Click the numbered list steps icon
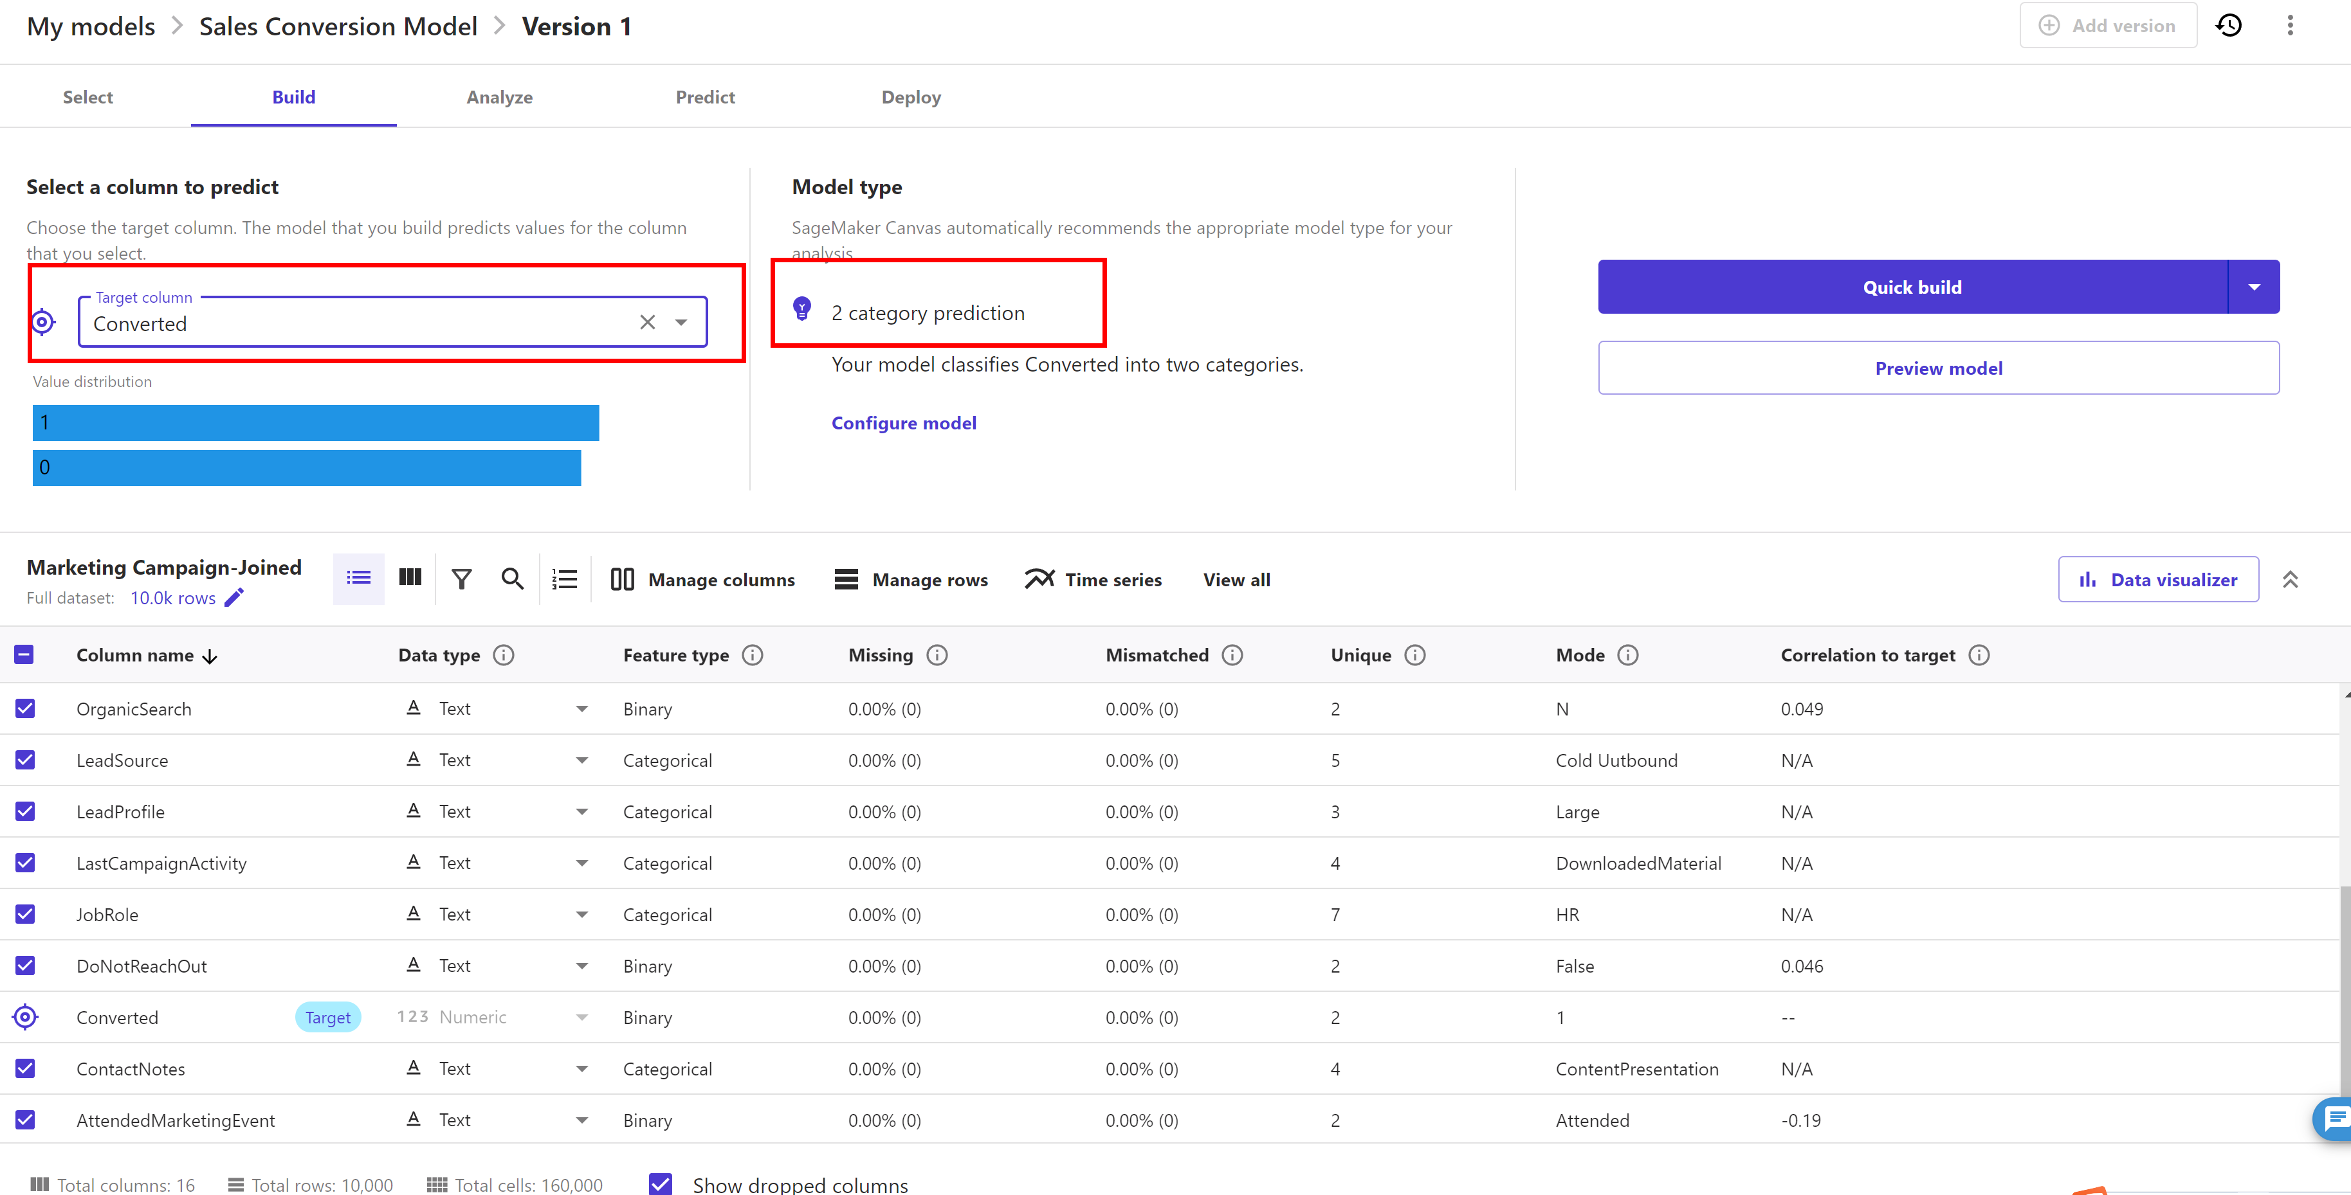The image size is (2351, 1195). coord(564,579)
